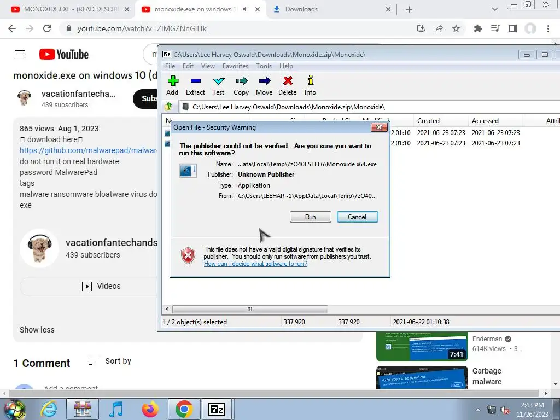The image size is (560, 420).
Task: Click the 7-Zip address path field
Action: [x=368, y=107]
